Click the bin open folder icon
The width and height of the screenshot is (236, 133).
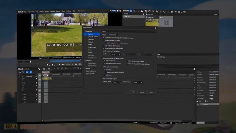(x=142, y=11)
